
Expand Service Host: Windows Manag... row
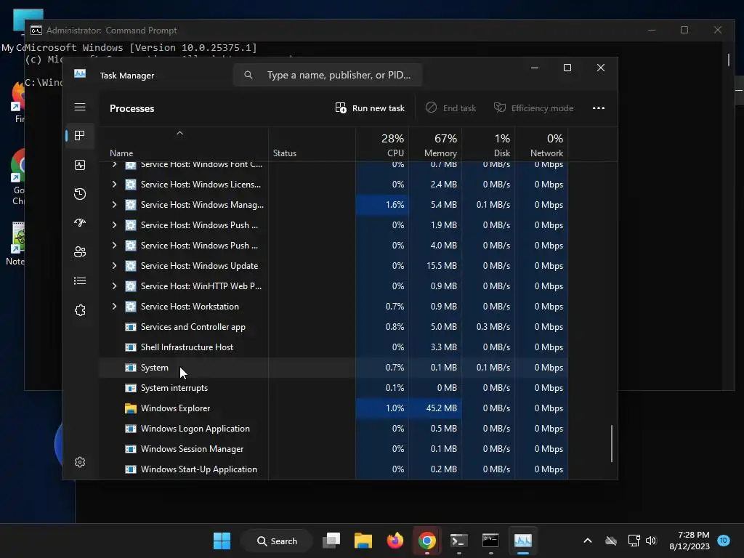114,204
